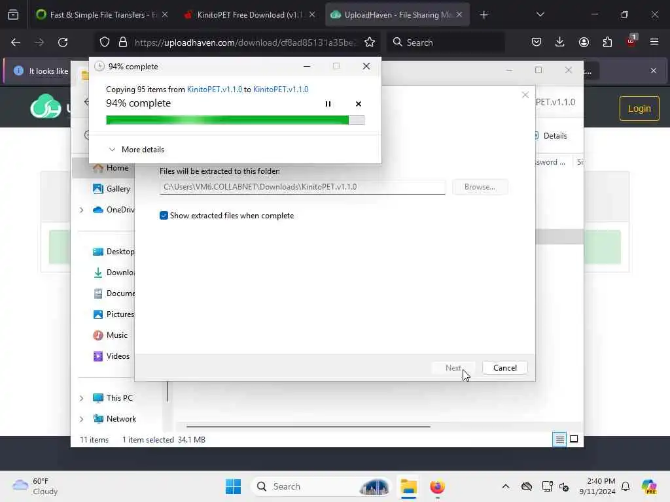670x502 pixels.
Task: Open a new browser tab
Action: 484,15
